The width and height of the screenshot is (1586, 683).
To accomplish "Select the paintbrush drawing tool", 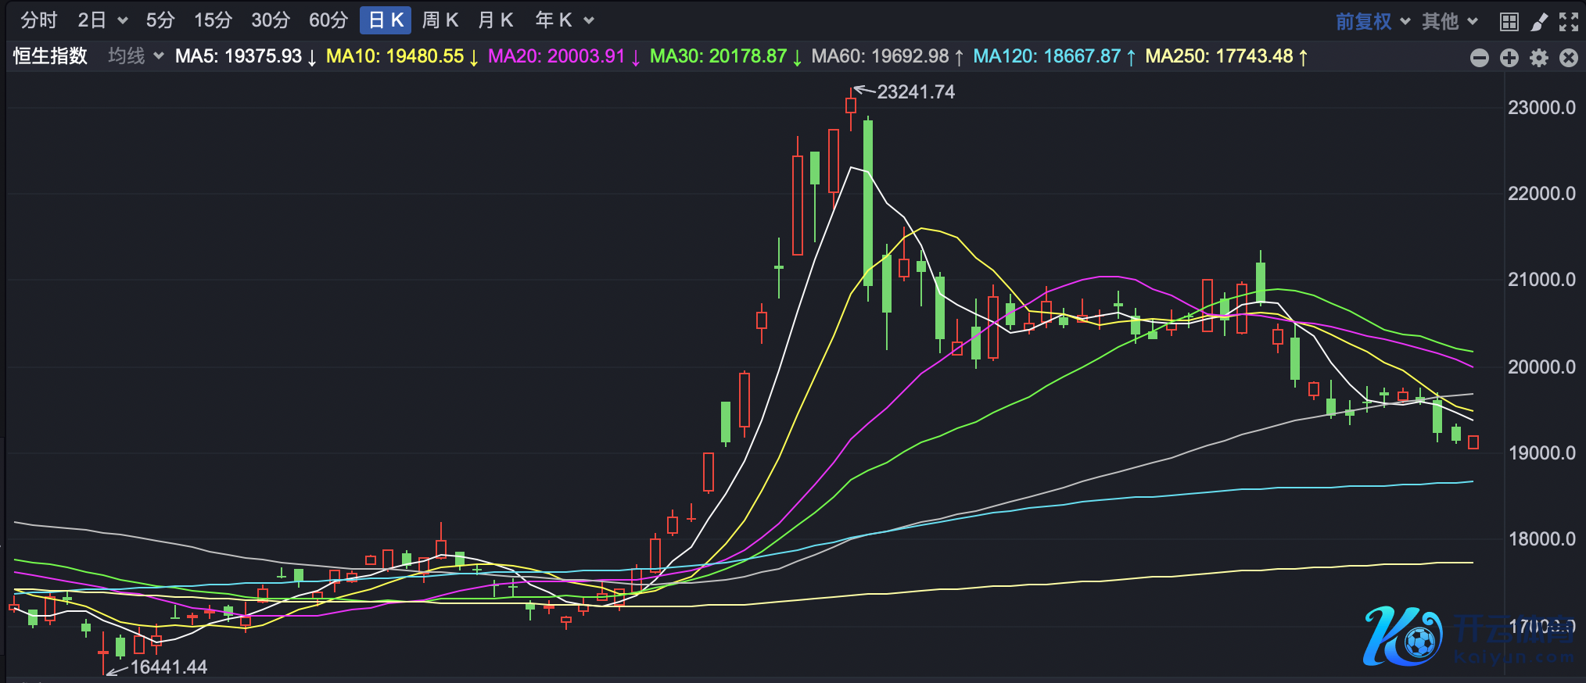I will tap(1538, 21).
